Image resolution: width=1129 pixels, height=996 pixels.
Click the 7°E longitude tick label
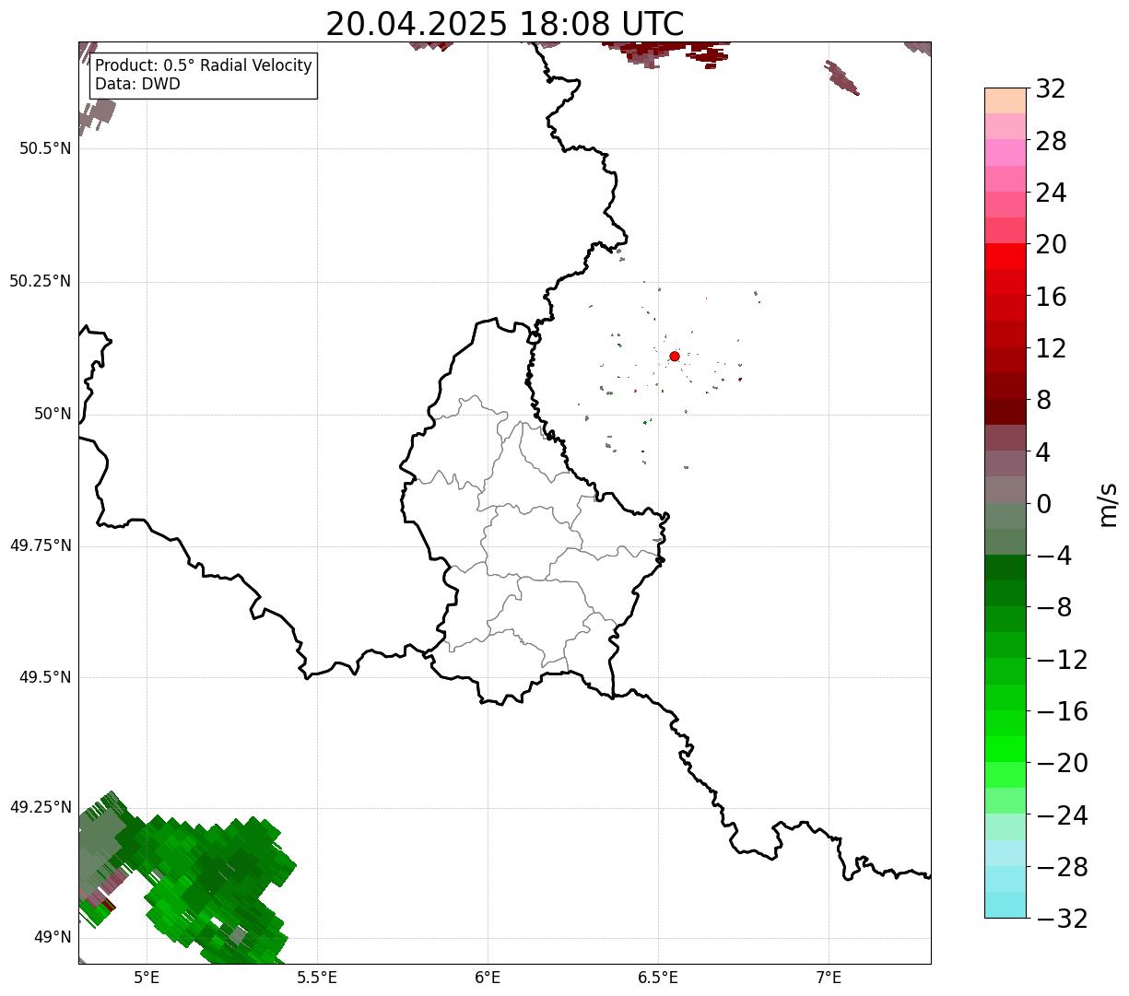pos(829,977)
